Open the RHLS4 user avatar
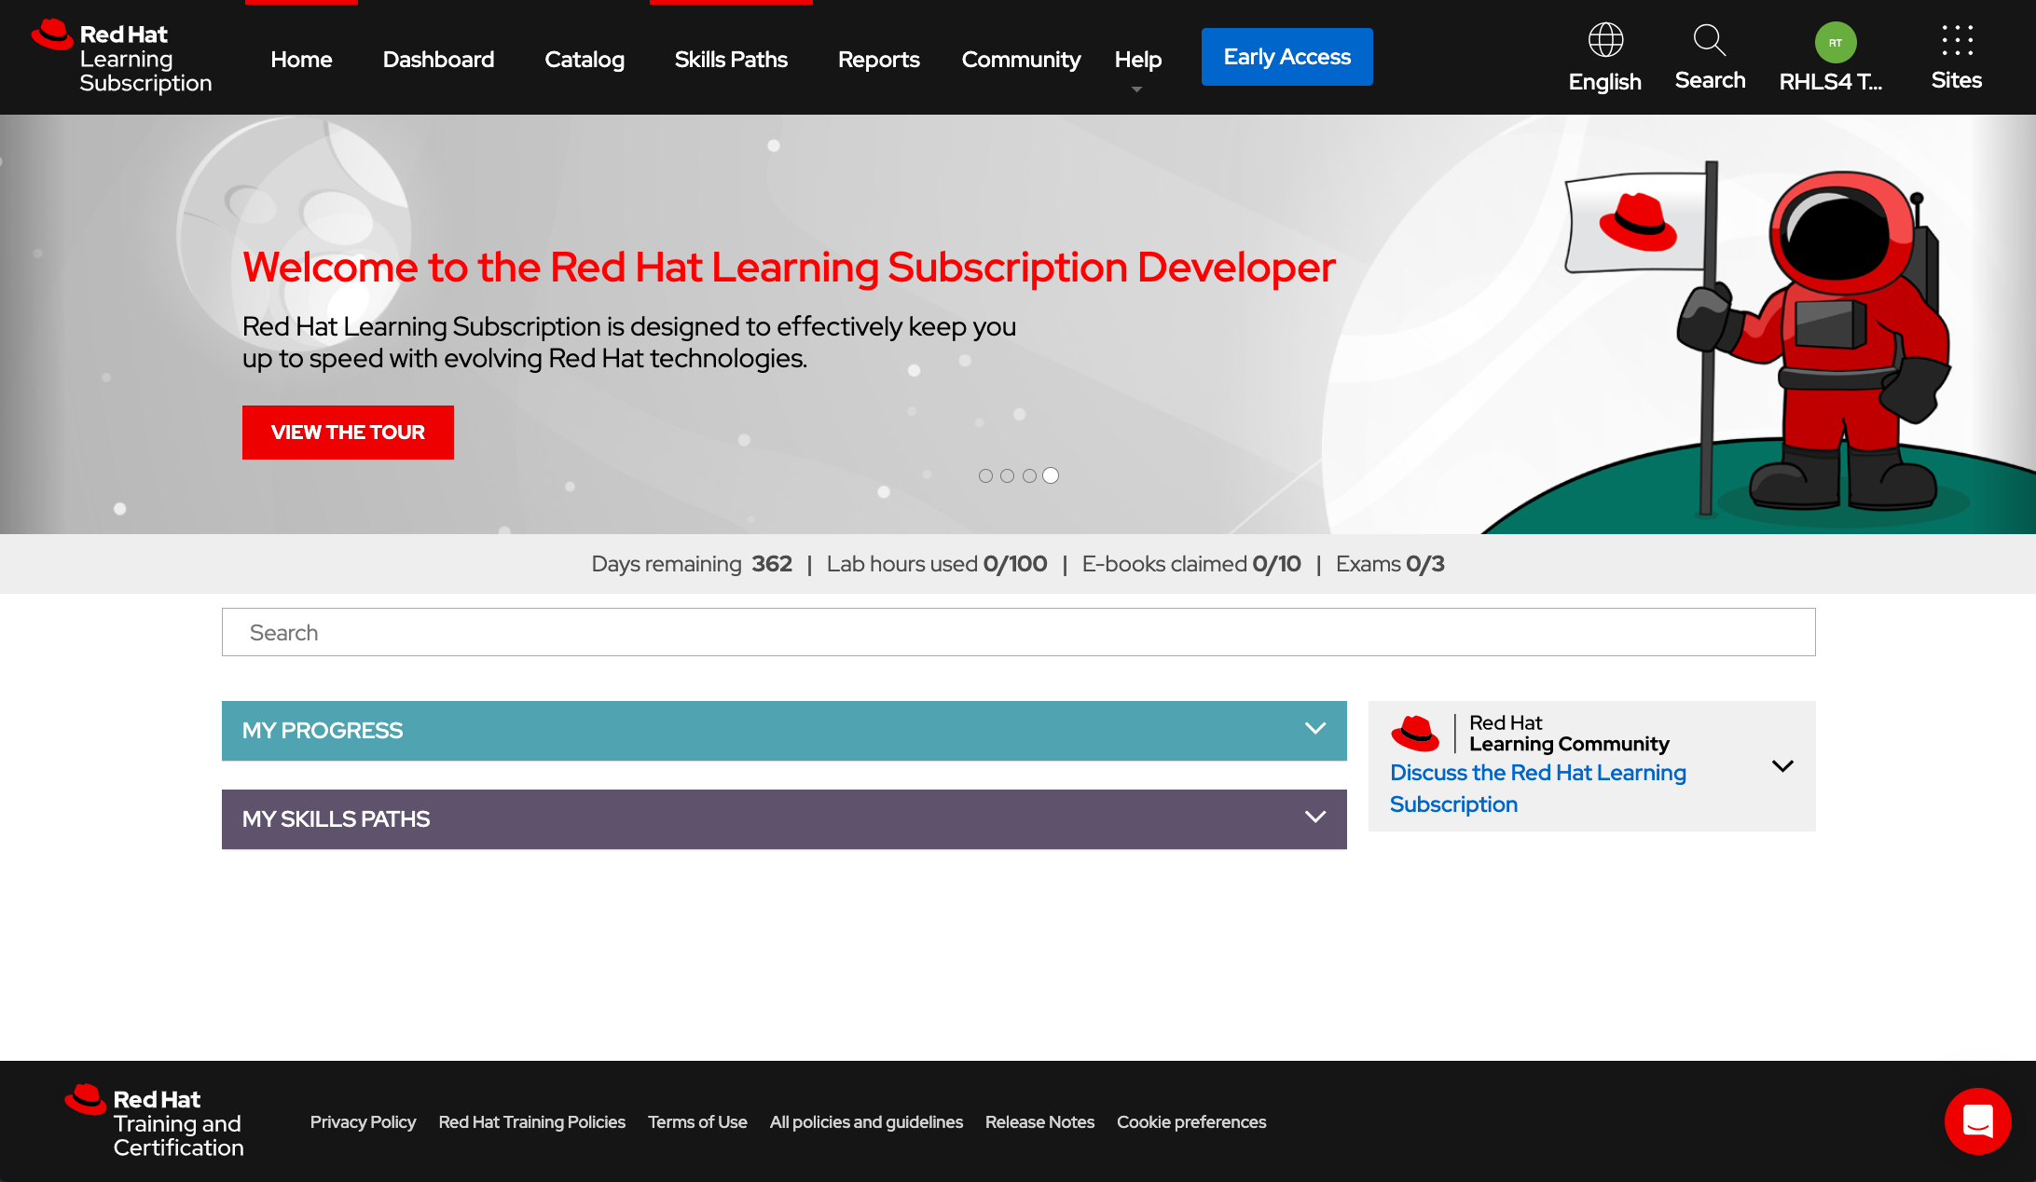The width and height of the screenshot is (2036, 1182). [1833, 42]
